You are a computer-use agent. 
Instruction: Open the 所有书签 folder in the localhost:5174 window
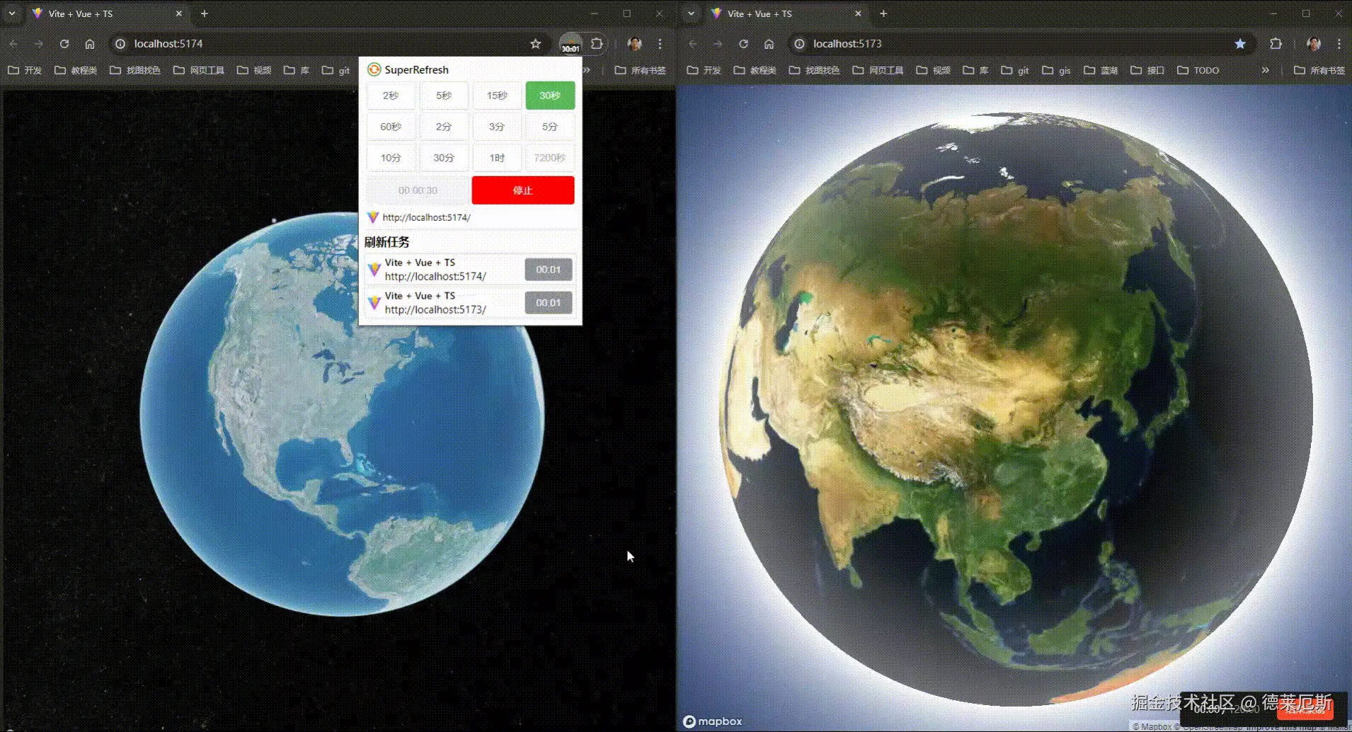click(x=641, y=70)
